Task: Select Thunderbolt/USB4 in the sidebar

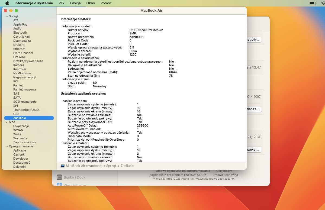Action: pos(26,110)
